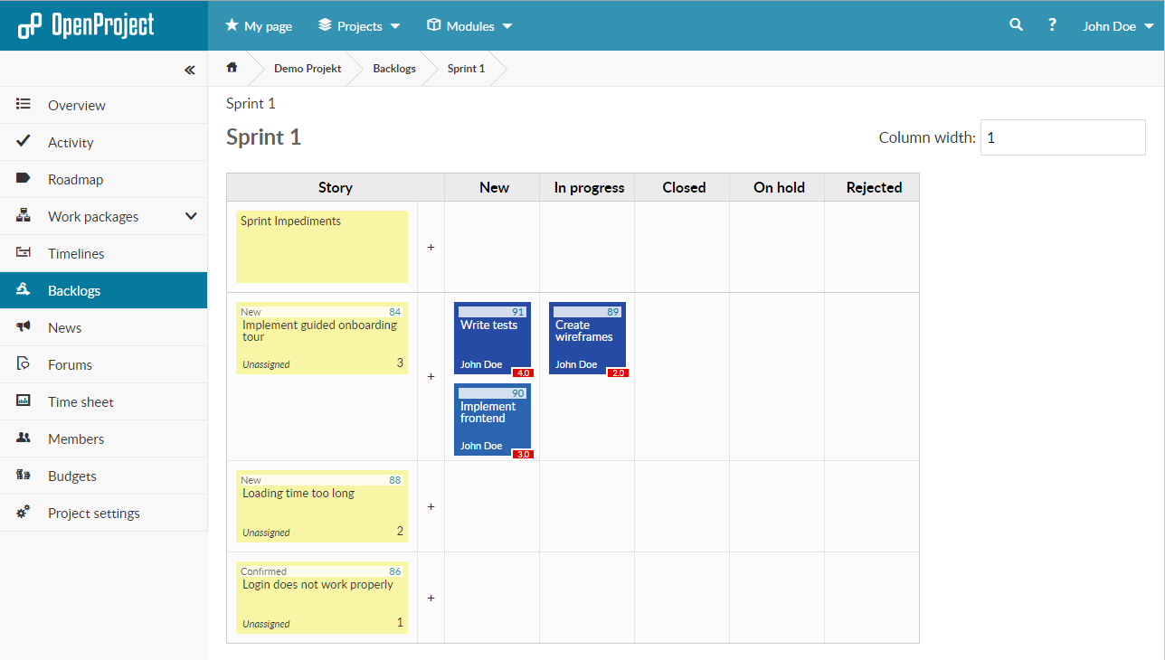Add task to Loading time too long story
This screenshot has height=660, width=1165.
431,506
